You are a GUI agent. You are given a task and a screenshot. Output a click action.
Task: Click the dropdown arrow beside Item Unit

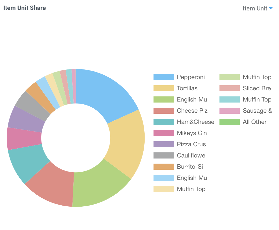(271, 8)
